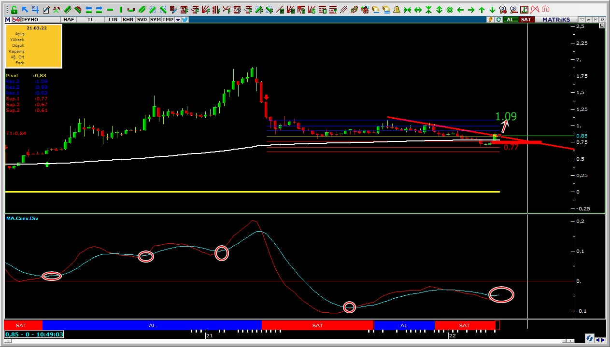Click the green right arrow toolbar icon
This screenshot has width=610, height=347.
(x=471, y=10)
